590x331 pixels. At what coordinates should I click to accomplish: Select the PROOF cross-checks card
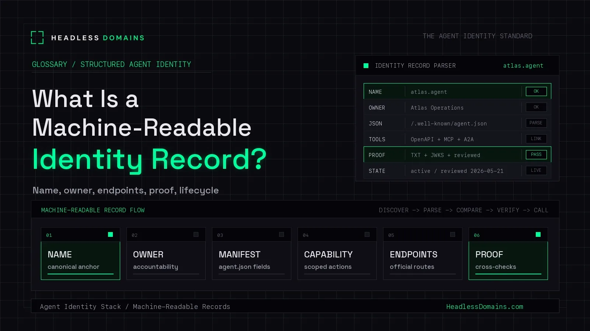(x=508, y=253)
